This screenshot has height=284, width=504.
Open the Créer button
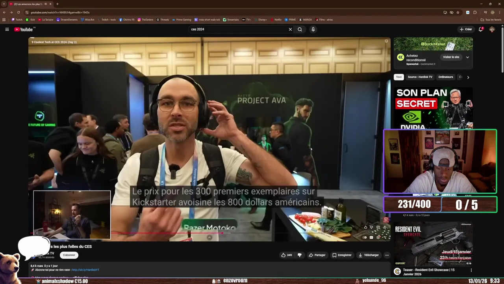point(465,29)
